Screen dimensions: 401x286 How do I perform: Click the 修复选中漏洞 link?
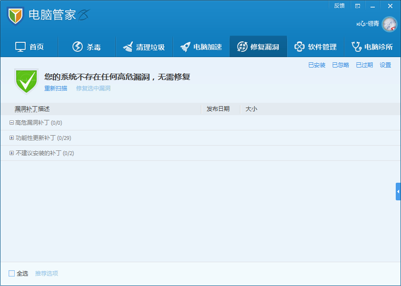click(x=93, y=89)
